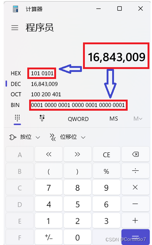Image resolution: width=152 pixels, height=245 pixels.
Task: Click the 程序员 mode title
Action: pyautogui.click(x=39, y=28)
